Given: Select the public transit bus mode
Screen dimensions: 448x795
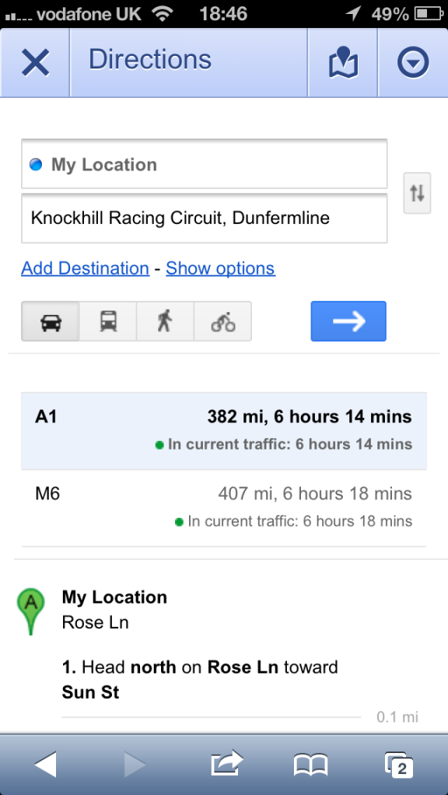Looking at the screenshot, I should tap(108, 321).
